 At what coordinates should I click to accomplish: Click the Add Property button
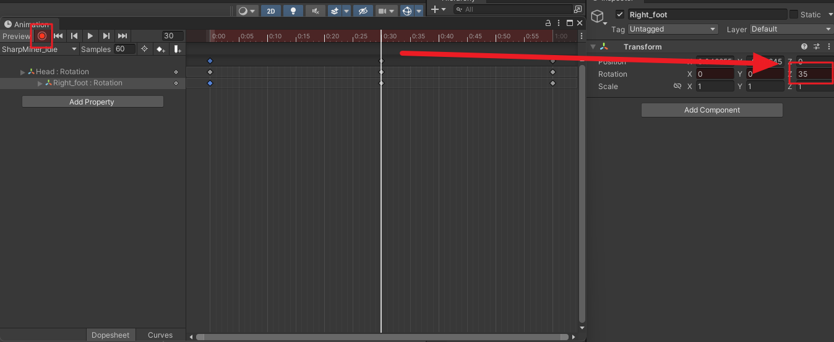pyautogui.click(x=93, y=101)
